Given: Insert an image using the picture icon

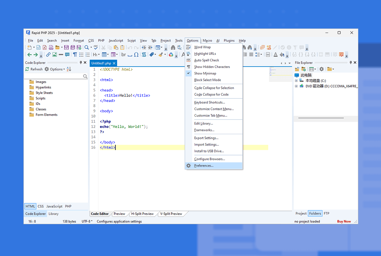Looking at the screenshot, I should click(55, 54).
